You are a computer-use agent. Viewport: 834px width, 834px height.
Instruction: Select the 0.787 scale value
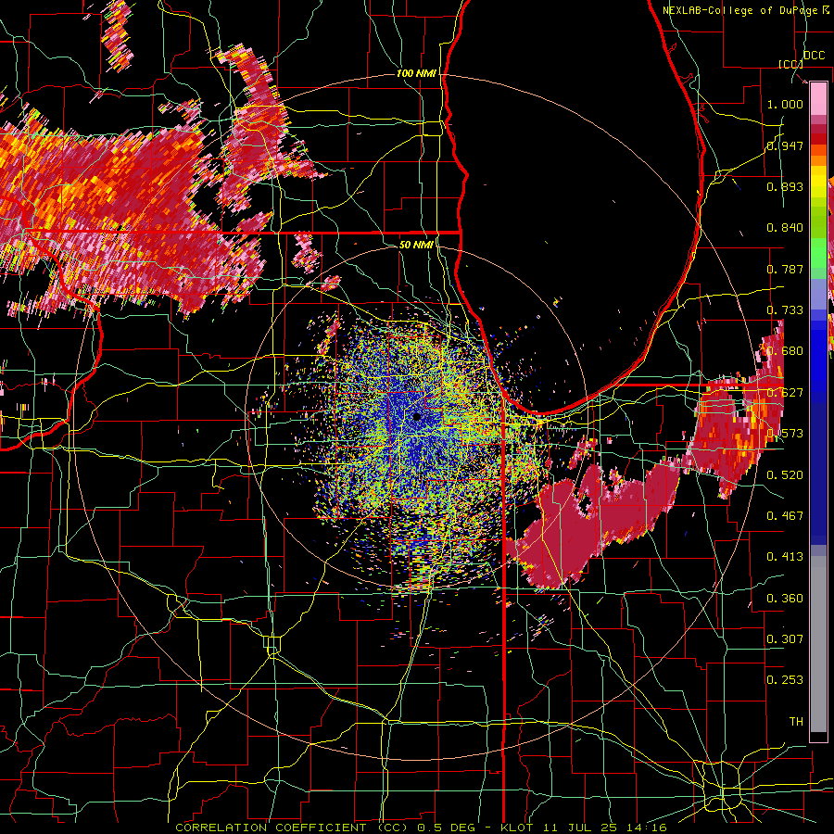point(785,269)
